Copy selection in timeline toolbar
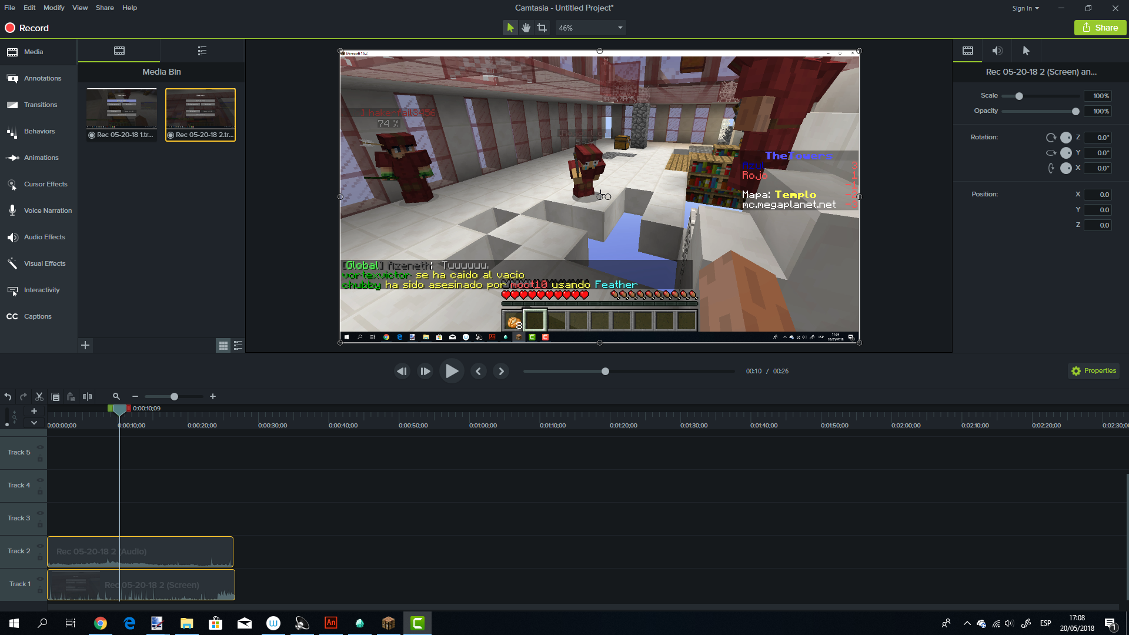The width and height of the screenshot is (1129, 635). (55, 397)
